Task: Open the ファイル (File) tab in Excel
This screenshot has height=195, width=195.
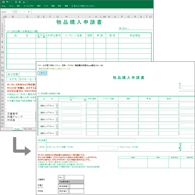Action: [3, 6]
